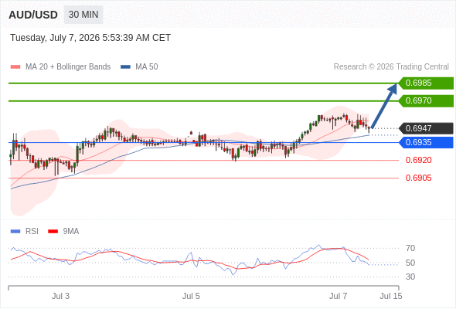Click the RSI 70 level label
Viewport: 456px width, 309px height.
click(x=410, y=248)
